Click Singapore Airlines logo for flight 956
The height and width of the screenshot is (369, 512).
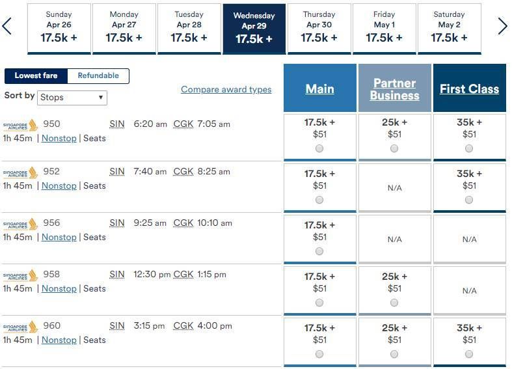pyautogui.click(x=20, y=224)
